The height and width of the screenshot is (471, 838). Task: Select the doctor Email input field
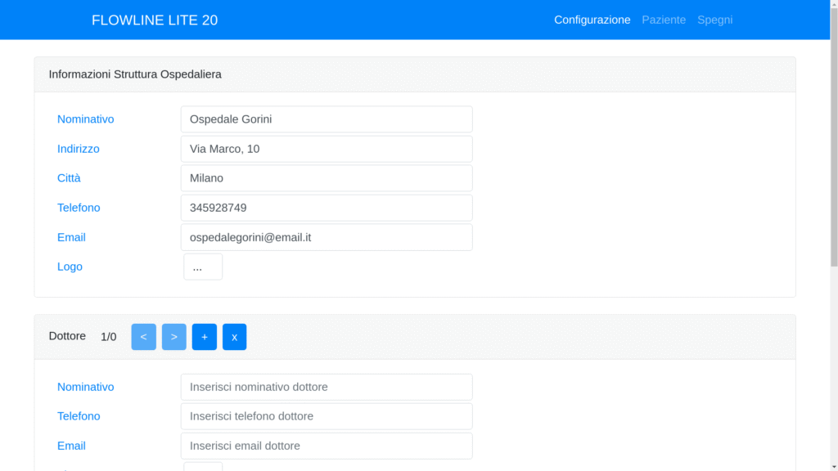tap(326, 446)
